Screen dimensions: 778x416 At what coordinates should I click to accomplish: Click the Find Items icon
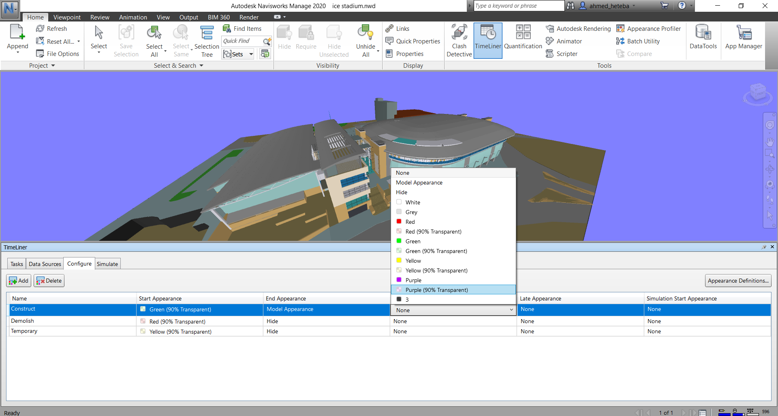[x=227, y=29]
